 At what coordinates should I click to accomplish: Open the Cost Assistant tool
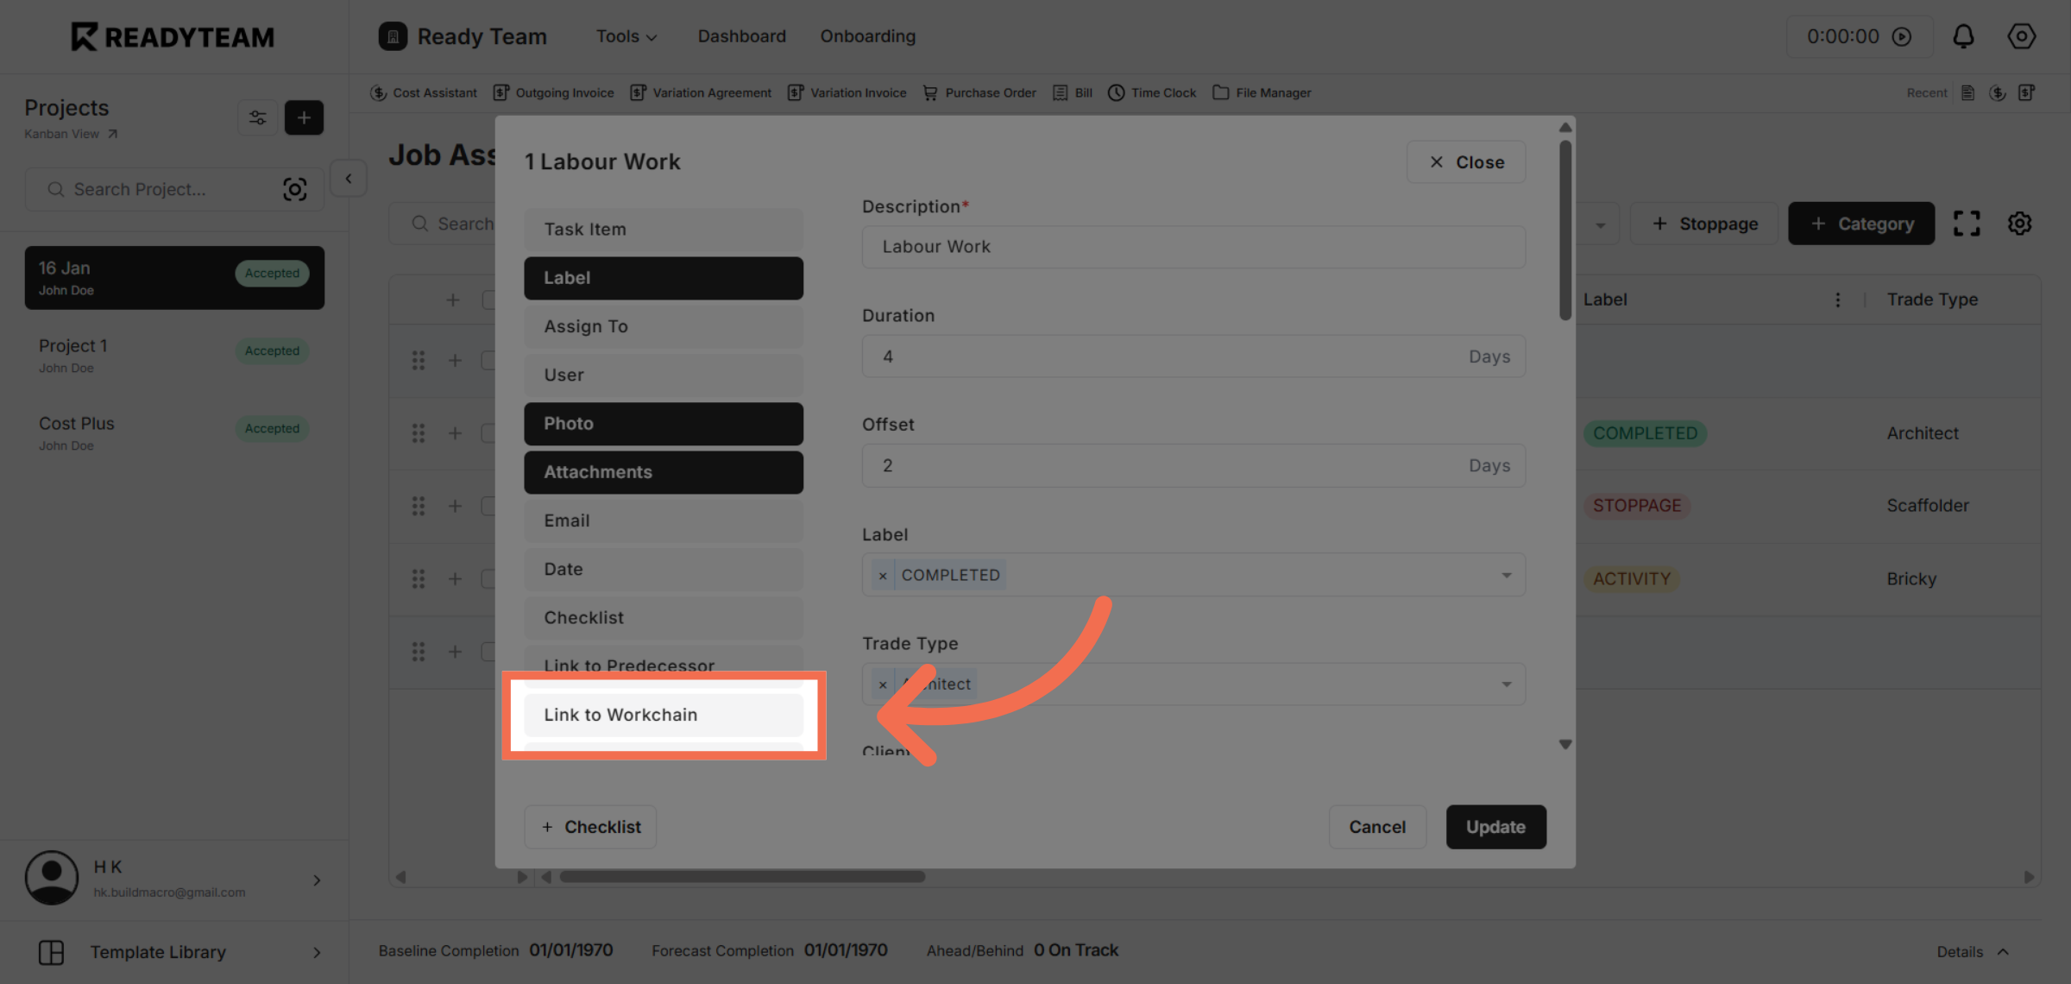[x=424, y=92]
